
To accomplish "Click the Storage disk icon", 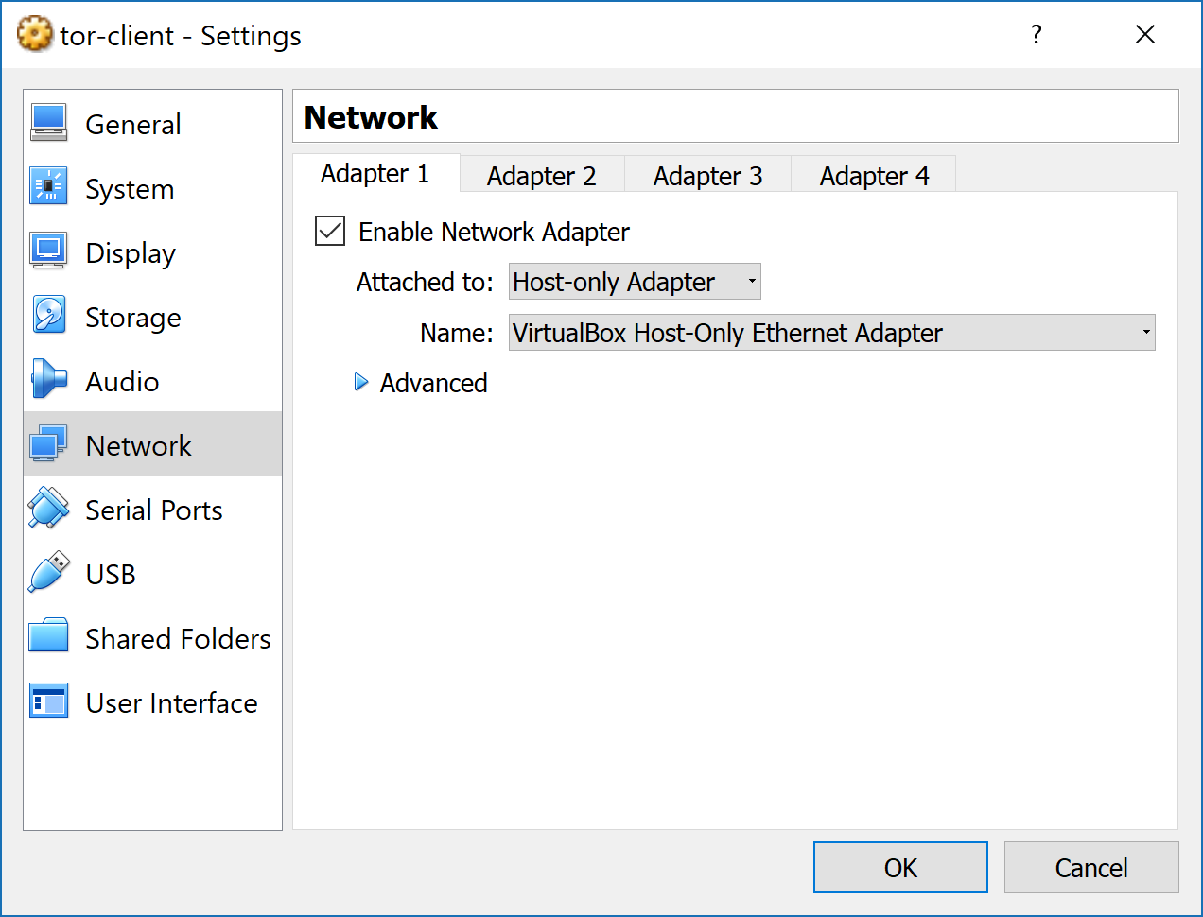I will [x=48, y=316].
